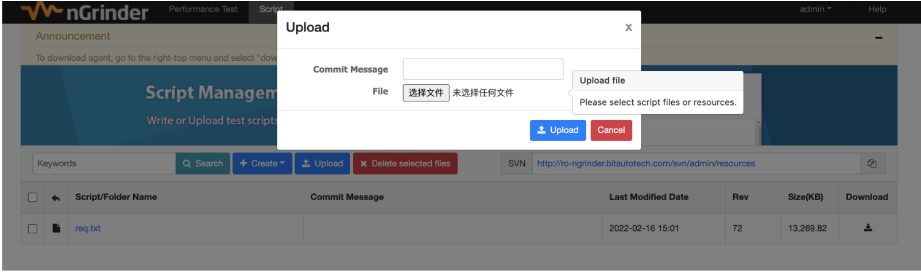Expand the Create dropdown button
Image resolution: width=921 pixels, height=274 pixels.
pyautogui.click(x=262, y=163)
